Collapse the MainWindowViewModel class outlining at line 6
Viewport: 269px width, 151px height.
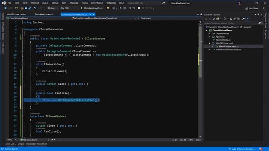click(22, 39)
